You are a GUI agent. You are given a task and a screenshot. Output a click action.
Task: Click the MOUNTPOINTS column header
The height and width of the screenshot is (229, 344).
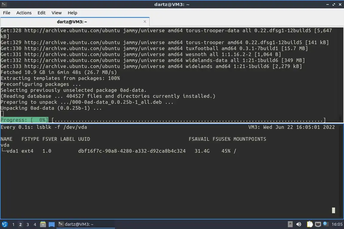[250, 139]
